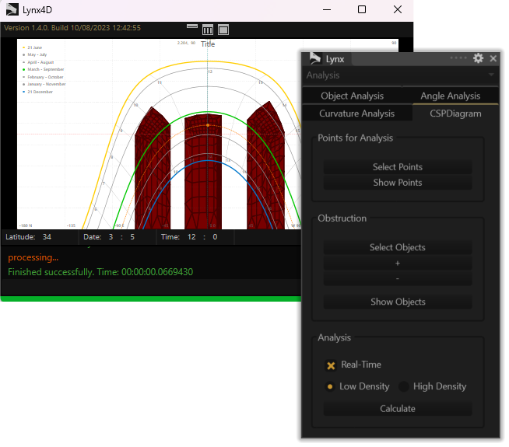Image resolution: width=509 pixels, height=447 pixels.
Task: Click the Lynx4D logo in title bar
Action: point(12,10)
